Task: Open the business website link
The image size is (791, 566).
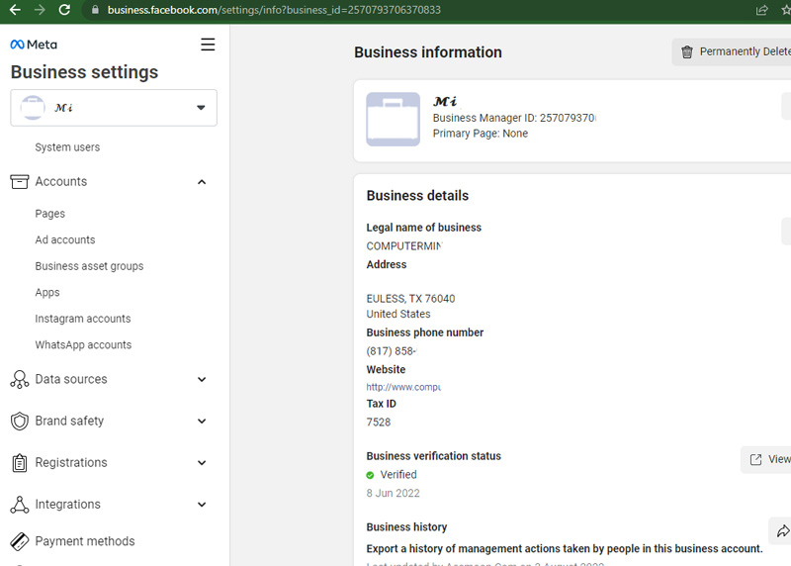Action: coord(403,387)
